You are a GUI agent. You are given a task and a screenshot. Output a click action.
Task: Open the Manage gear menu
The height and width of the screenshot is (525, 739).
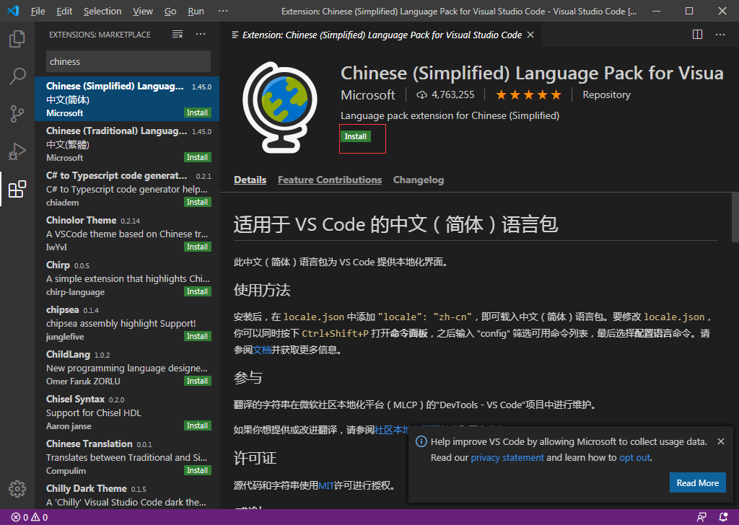17,489
